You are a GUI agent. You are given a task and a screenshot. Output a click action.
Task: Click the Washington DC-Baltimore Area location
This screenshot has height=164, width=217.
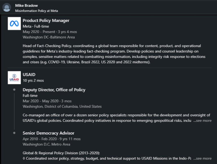coord(49,37)
